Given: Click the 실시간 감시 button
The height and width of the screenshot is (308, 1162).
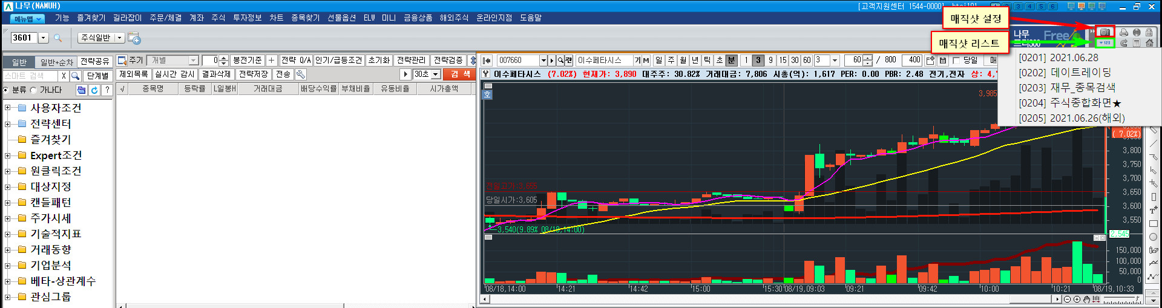Looking at the screenshot, I should (x=174, y=74).
